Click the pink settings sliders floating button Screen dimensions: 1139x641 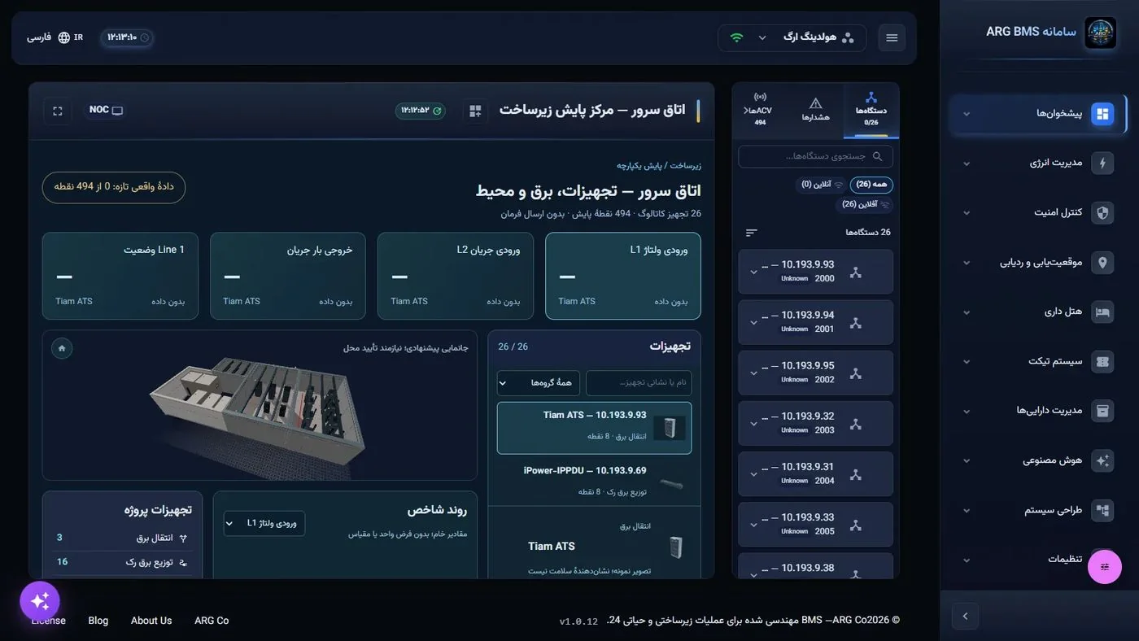click(x=1105, y=567)
